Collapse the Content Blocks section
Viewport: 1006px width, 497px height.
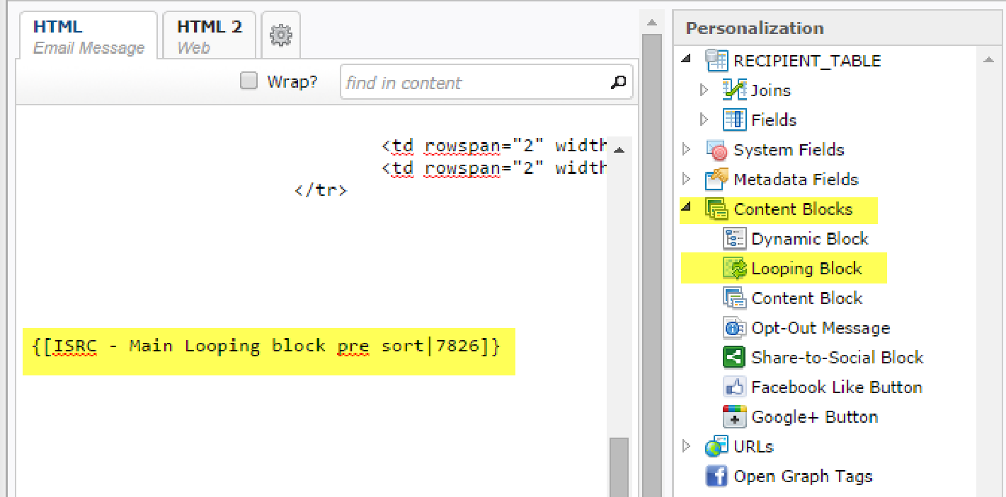[686, 209]
